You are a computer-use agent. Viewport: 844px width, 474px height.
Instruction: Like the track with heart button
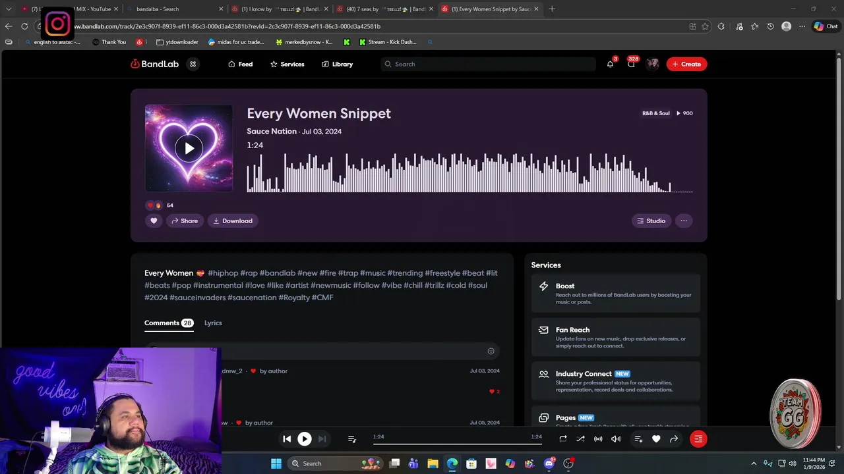[154, 221]
